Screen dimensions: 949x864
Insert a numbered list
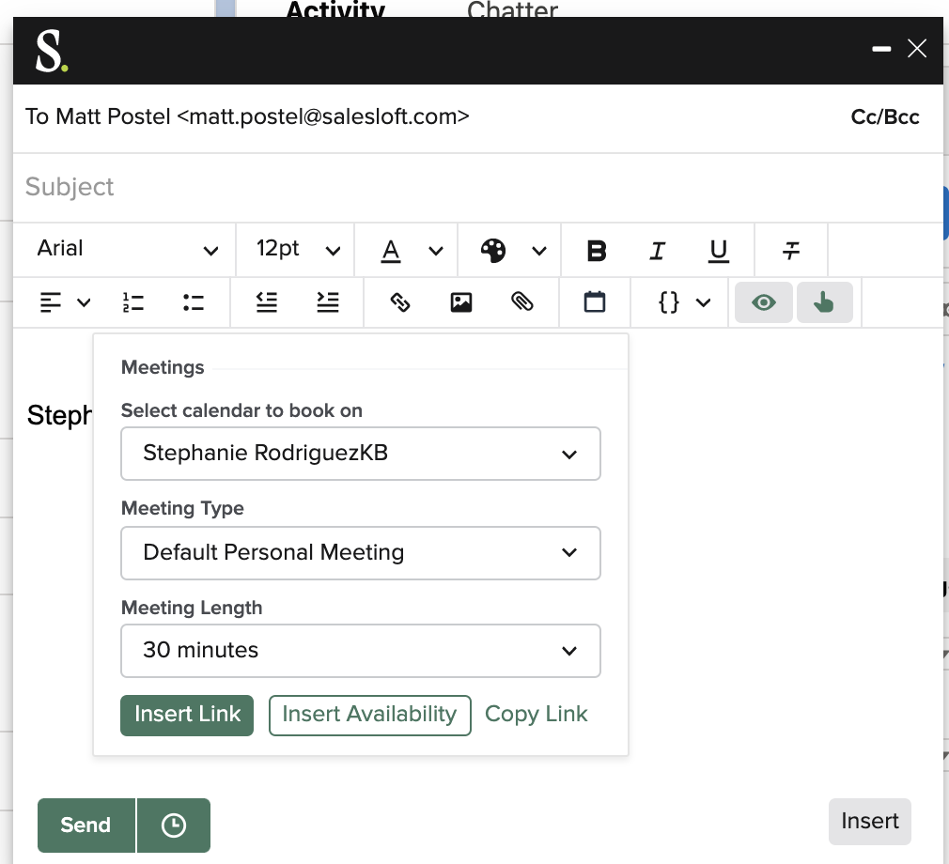pyautogui.click(x=132, y=302)
